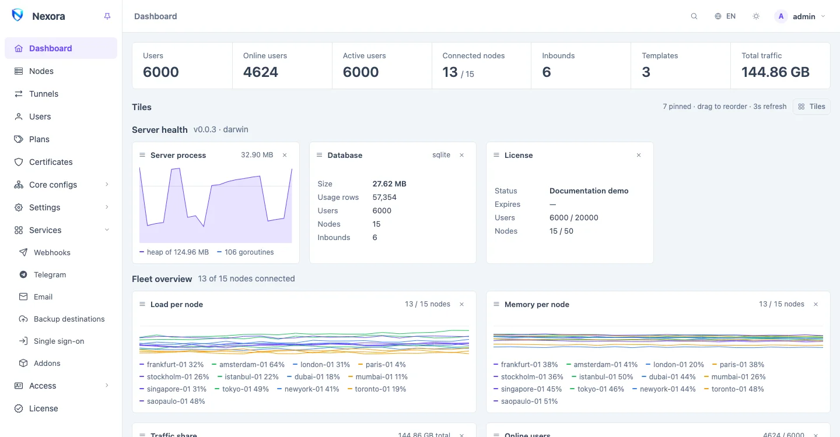The height and width of the screenshot is (437, 840).
Task: Toggle tokyo-01 49% legend in Load chart
Action: 242,389
